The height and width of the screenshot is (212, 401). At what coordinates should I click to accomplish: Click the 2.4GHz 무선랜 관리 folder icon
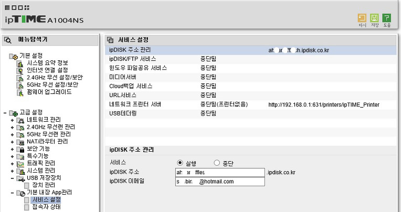tap(20, 128)
